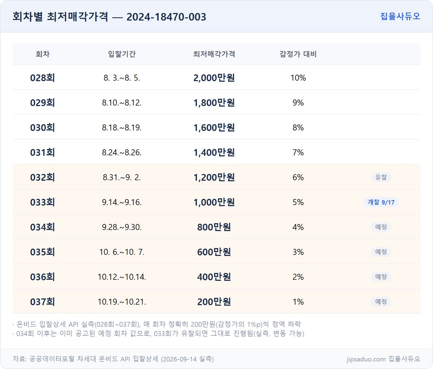Click the 자료: 공공데이터포털 source line
This screenshot has width=433, height=369.
pyautogui.click(x=113, y=359)
